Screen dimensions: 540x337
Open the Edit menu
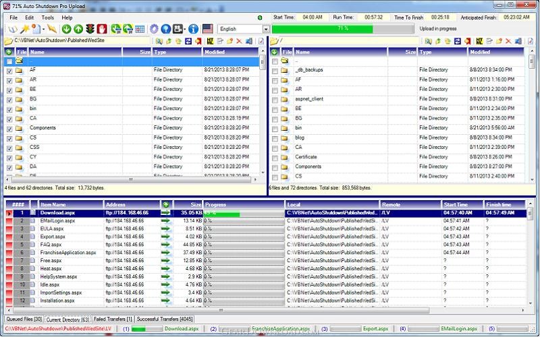[x=29, y=18]
